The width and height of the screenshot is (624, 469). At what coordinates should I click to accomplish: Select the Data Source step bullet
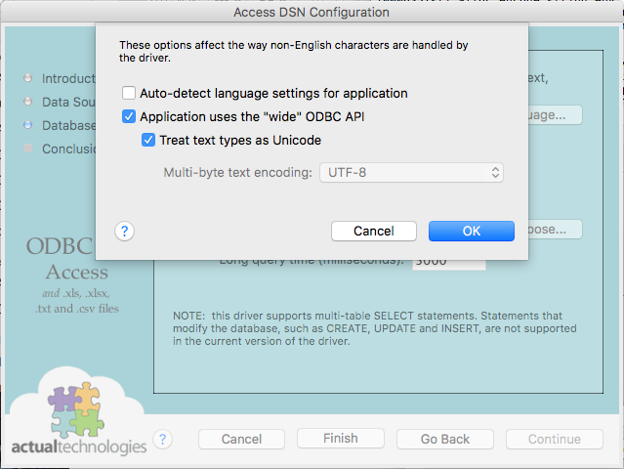[x=28, y=102]
